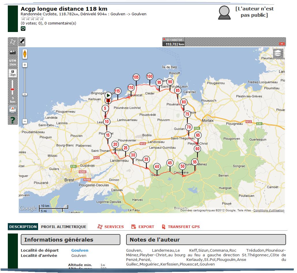Click the kilometer 70 marker

pos(189,127)
